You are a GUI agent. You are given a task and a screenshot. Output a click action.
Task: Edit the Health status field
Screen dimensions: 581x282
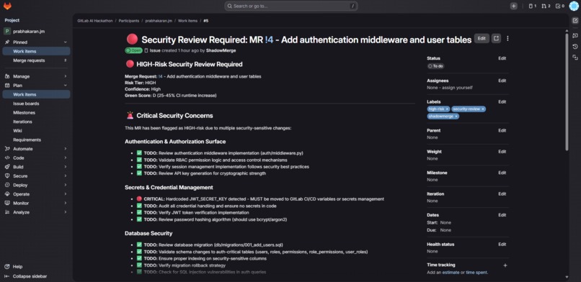502,245
